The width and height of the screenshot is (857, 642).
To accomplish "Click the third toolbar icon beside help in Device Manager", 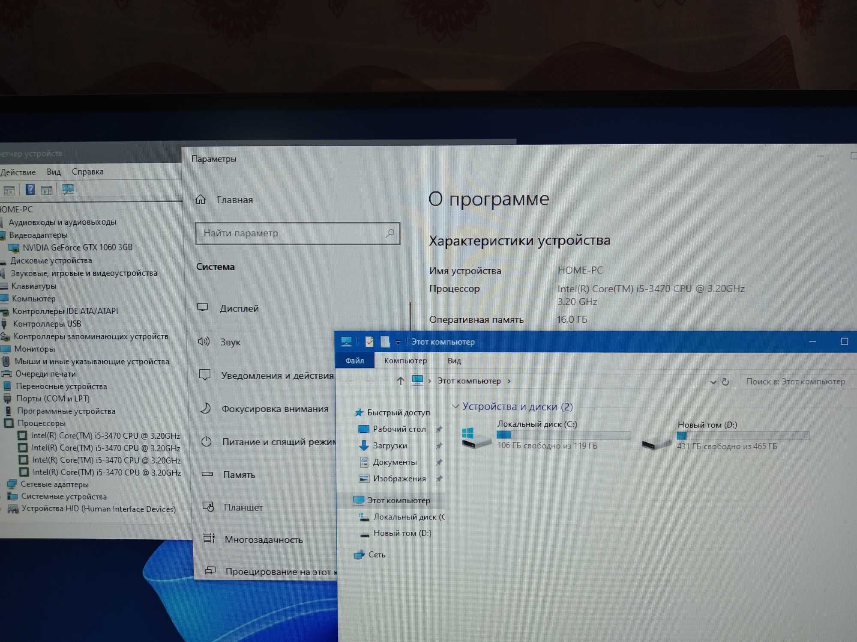I will pyautogui.click(x=47, y=190).
